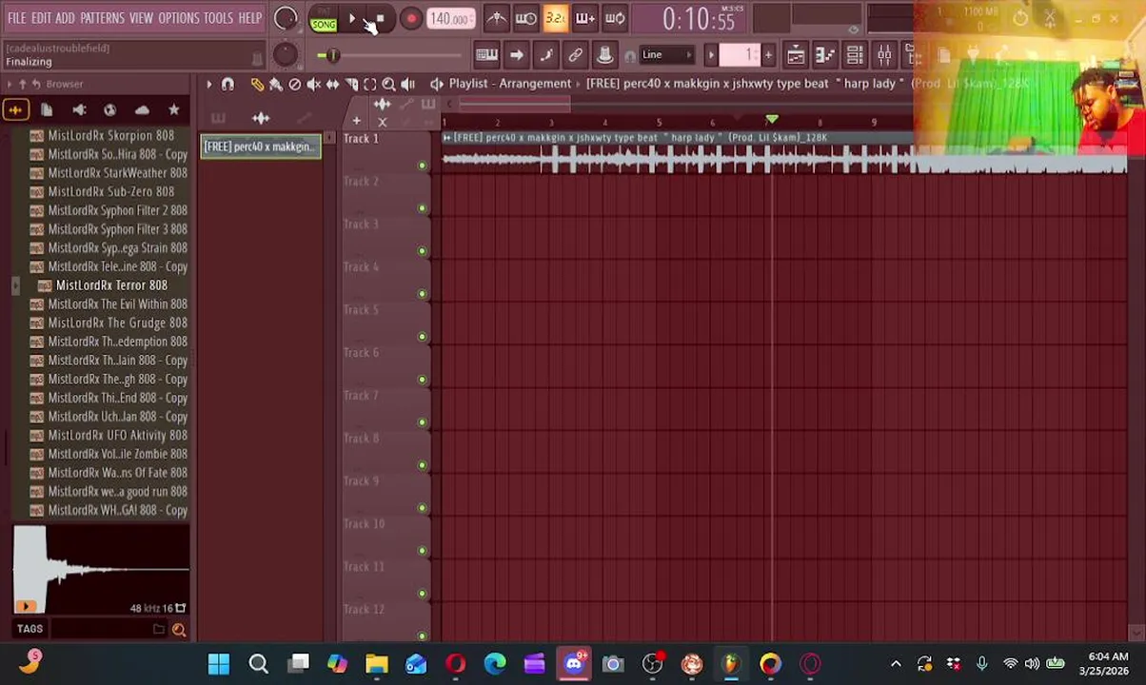The image size is (1146, 685).
Task: Toggle the 3.2.1 countdown before recording
Action: [x=556, y=18]
